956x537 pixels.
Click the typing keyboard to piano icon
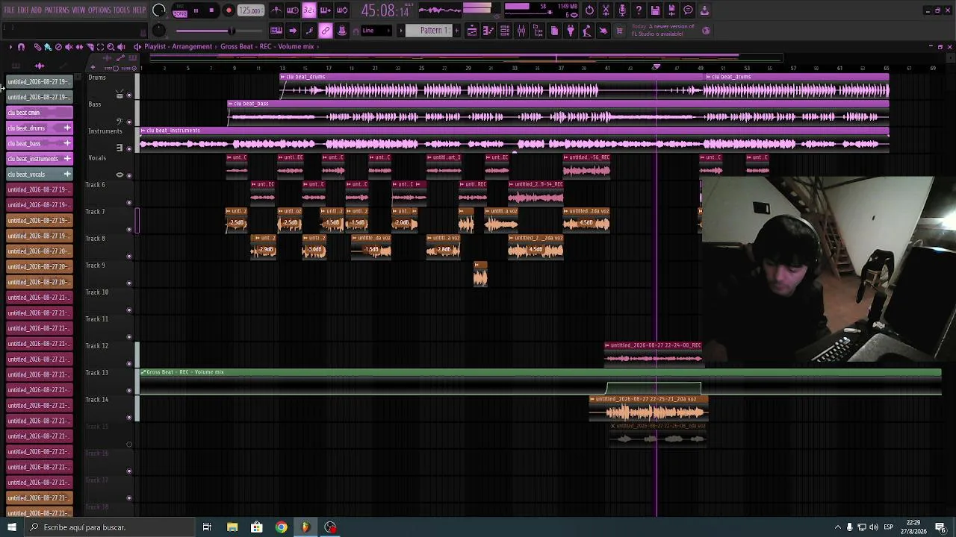click(276, 31)
